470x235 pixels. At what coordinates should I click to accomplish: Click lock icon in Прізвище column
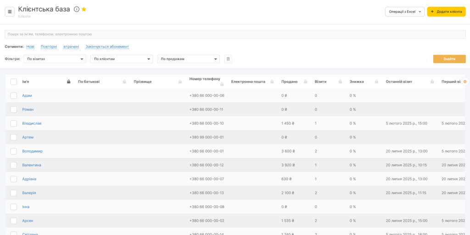pos(180,82)
